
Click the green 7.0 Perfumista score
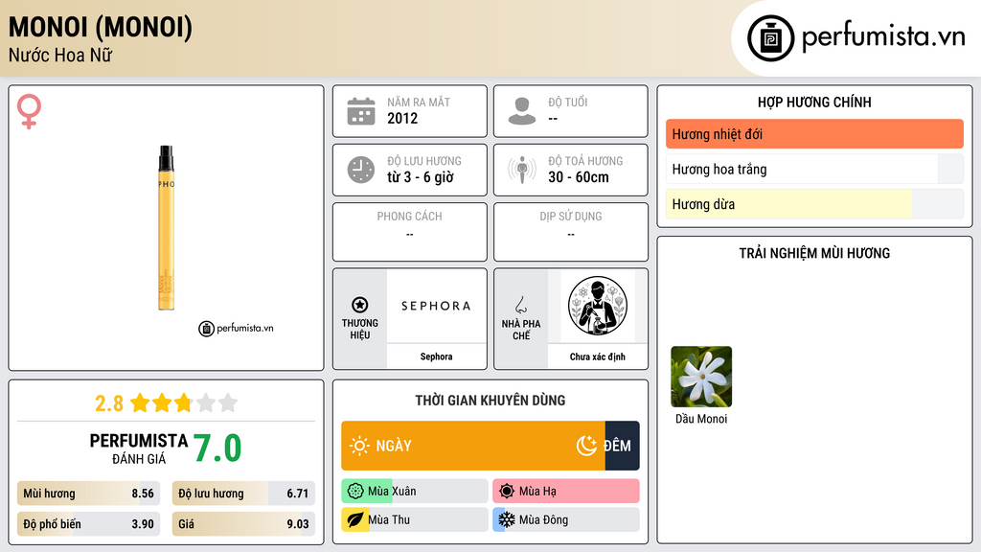(217, 448)
